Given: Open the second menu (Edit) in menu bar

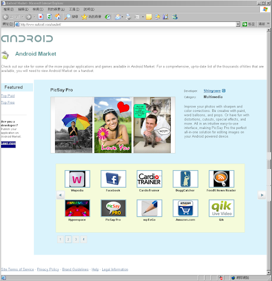Looking at the screenshot, I should 23,9.
